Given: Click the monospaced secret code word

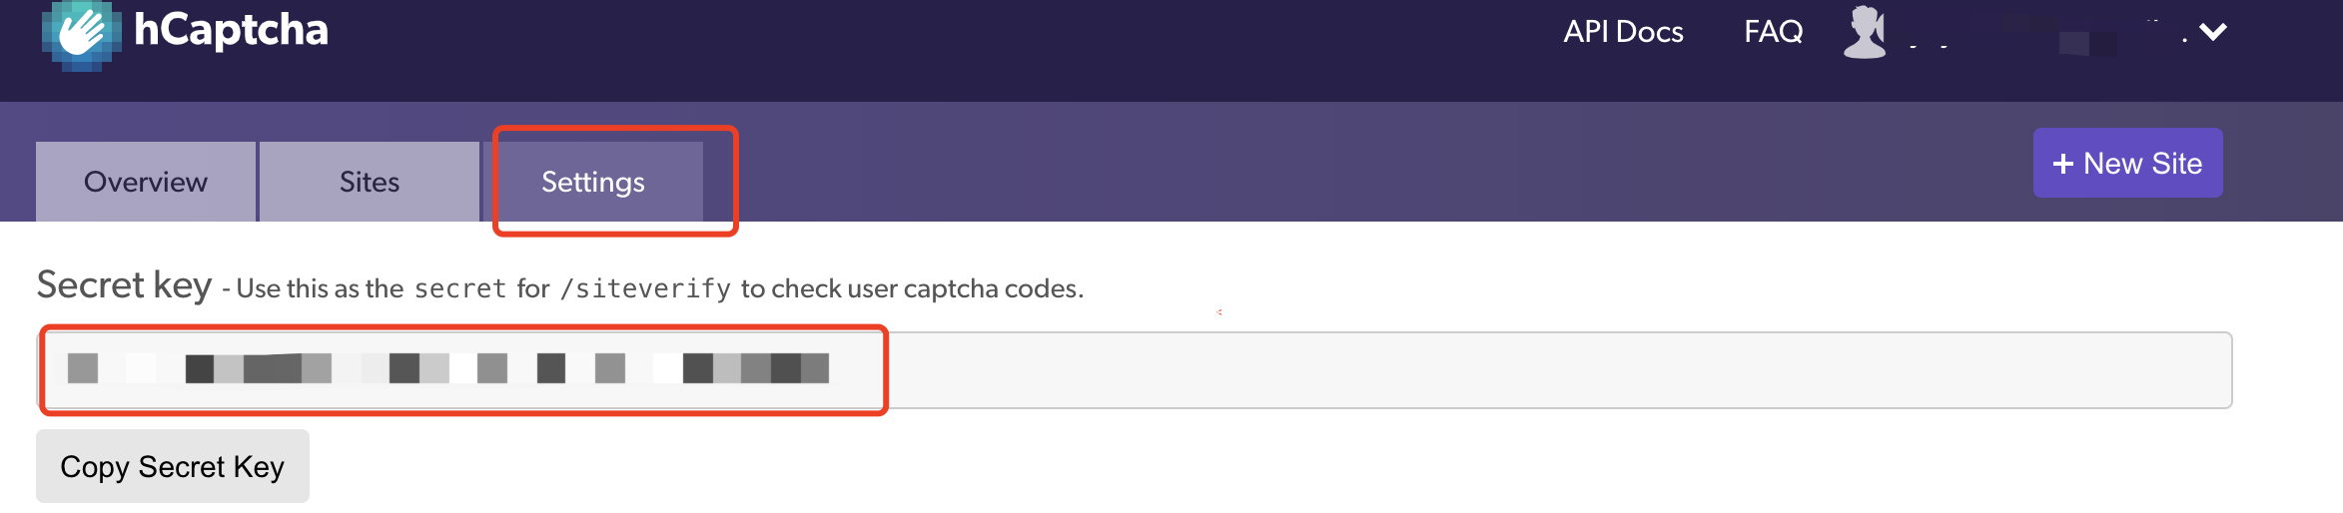Looking at the screenshot, I should point(460,288).
